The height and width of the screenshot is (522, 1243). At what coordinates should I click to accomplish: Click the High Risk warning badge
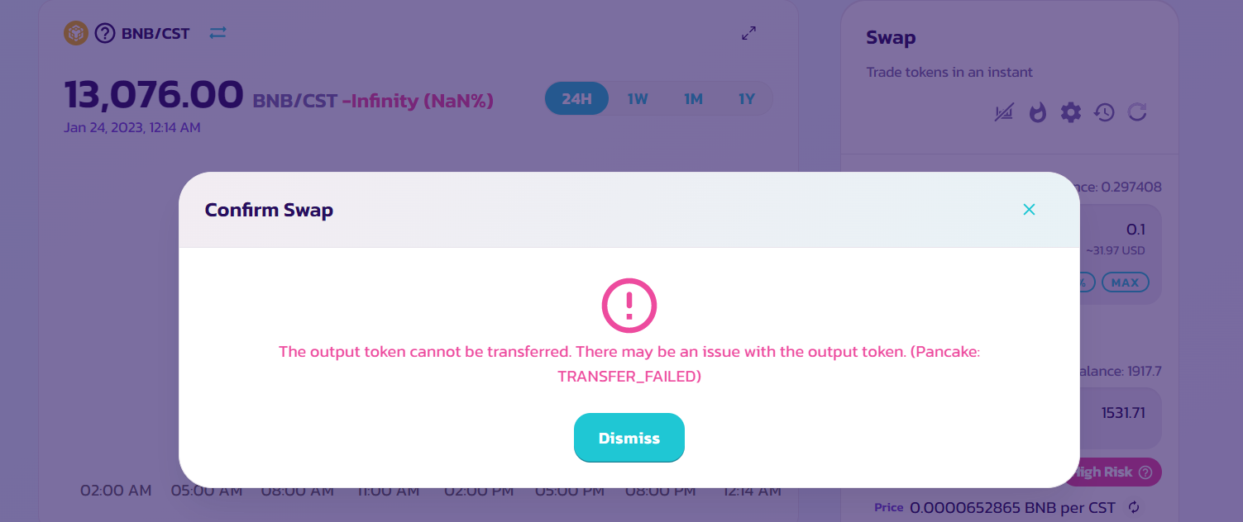(x=1114, y=472)
